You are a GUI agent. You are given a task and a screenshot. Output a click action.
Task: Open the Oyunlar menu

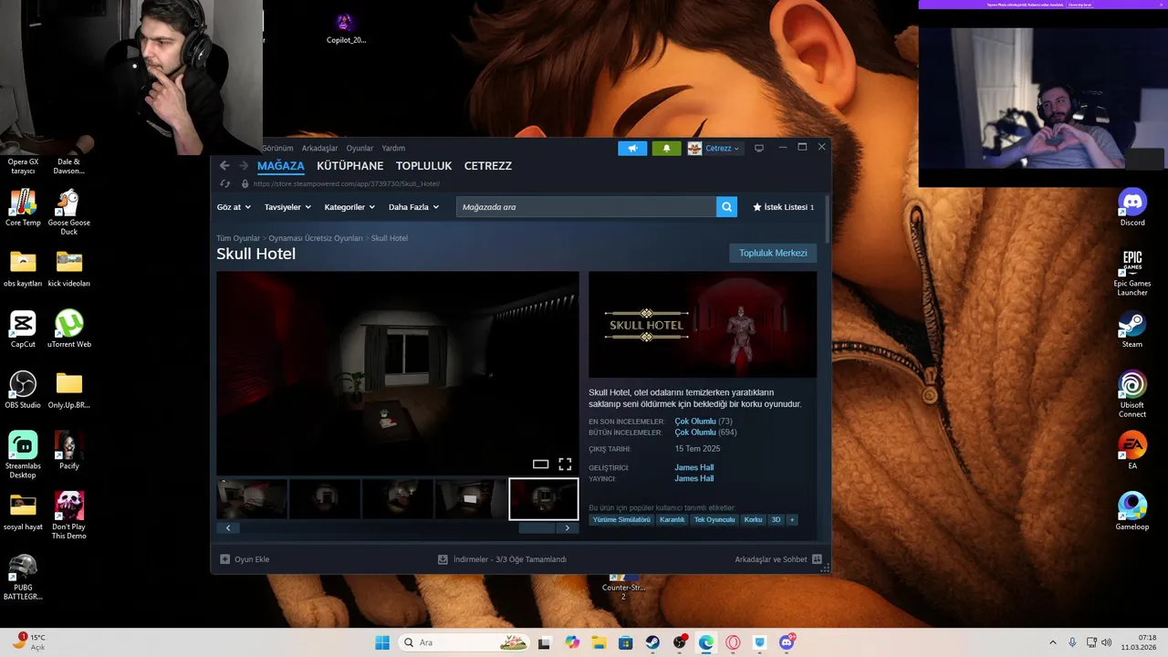360,148
